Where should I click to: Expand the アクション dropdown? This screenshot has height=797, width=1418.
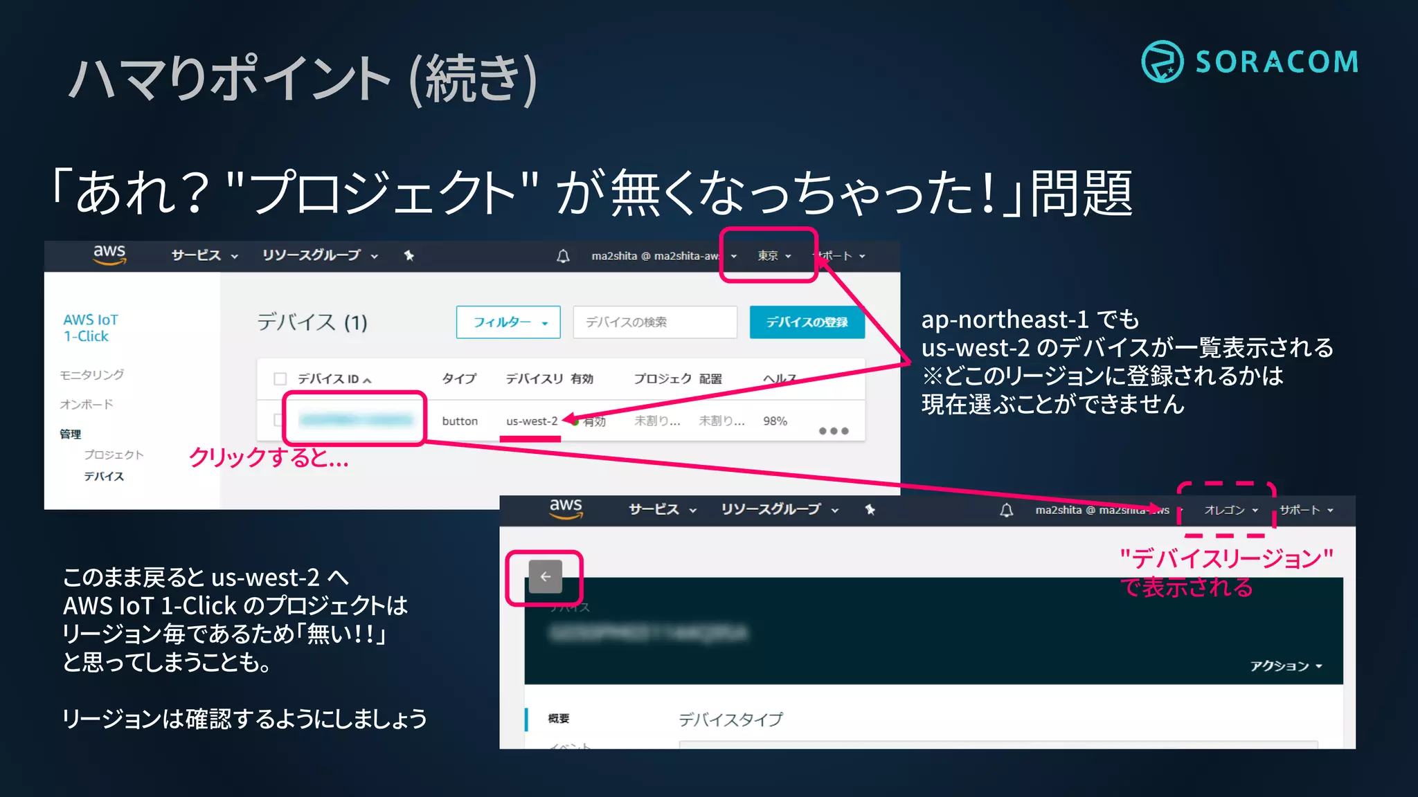click(x=1286, y=666)
